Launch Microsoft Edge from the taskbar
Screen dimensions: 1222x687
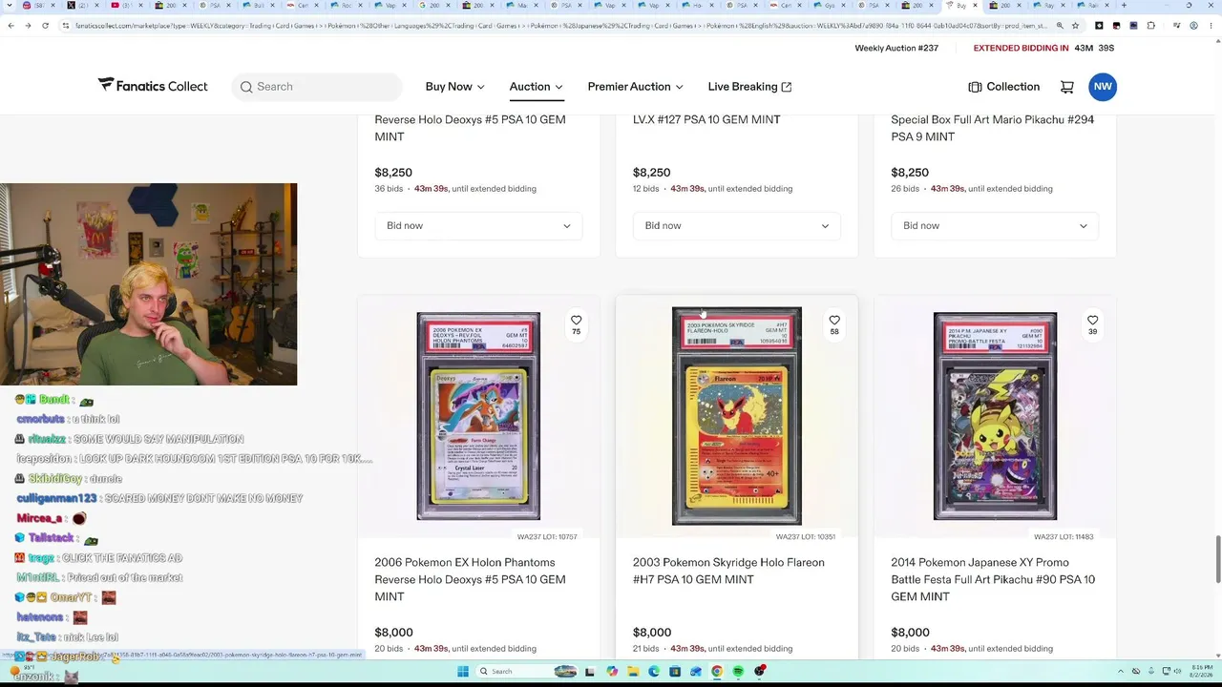coord(654,672)
